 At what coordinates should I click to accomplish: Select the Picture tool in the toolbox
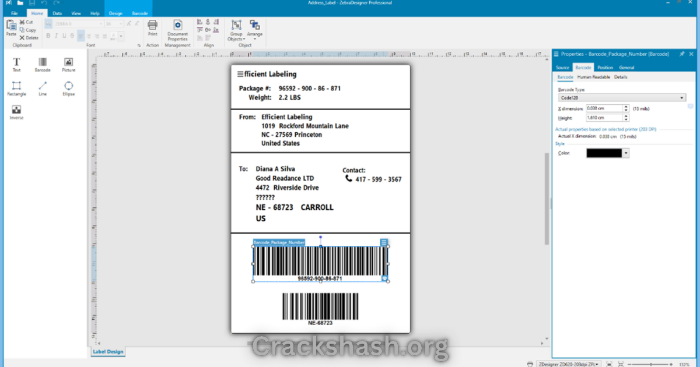[x=69, y=64]
